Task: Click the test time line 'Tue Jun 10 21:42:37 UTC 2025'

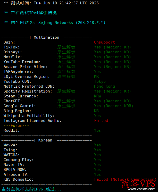Action: coord(66,3)
